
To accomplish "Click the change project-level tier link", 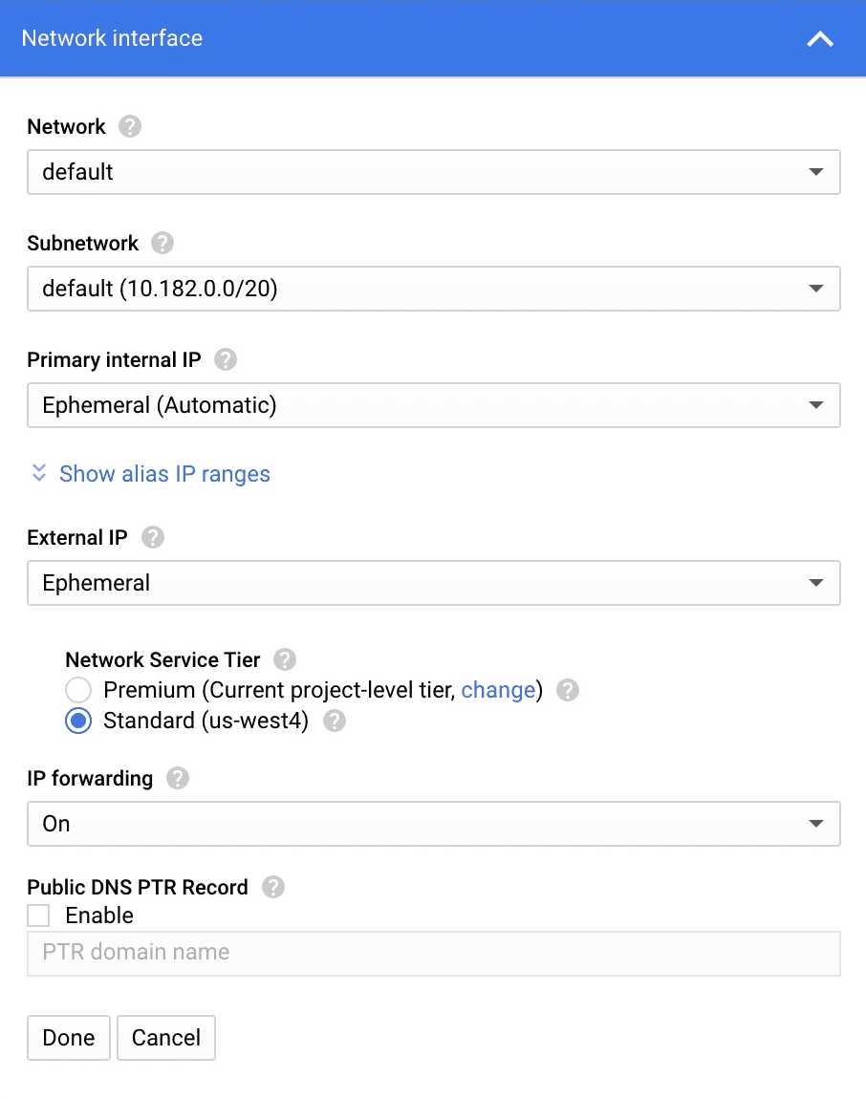I will [498, 690].
